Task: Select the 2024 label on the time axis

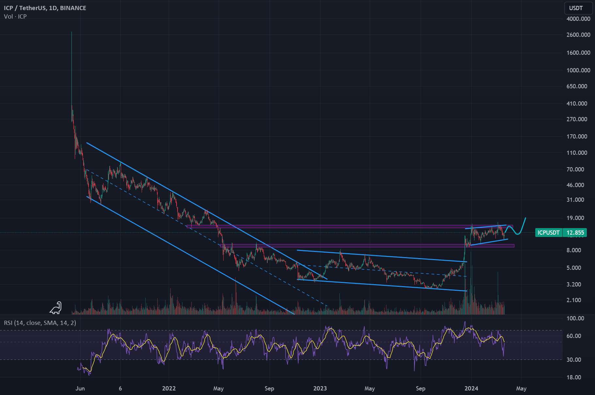Action: pos(471,388)
